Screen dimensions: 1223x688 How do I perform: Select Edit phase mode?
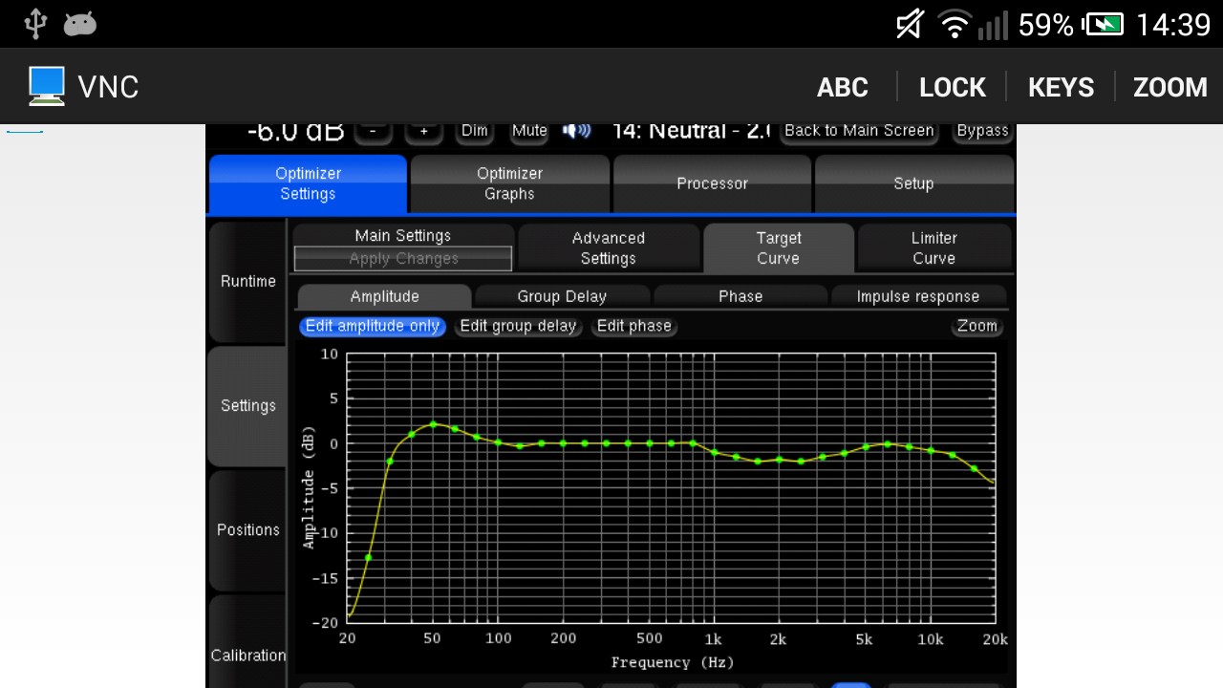(x=633, y=326)
